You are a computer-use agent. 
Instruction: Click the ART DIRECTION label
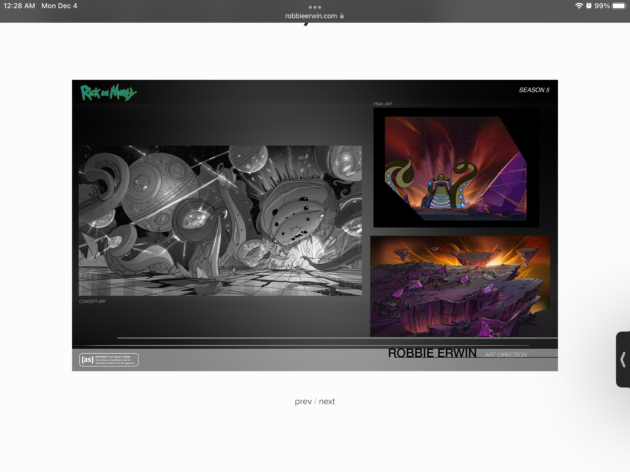(506, 355)
